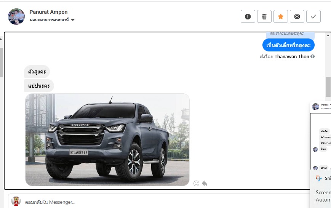Click the chat scrollbar up arrow
This screenshot has width=331, height=208.
[328, 35]
